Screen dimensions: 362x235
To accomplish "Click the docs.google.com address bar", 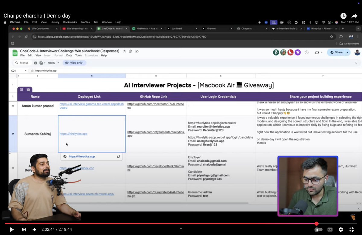I will 181,37.
